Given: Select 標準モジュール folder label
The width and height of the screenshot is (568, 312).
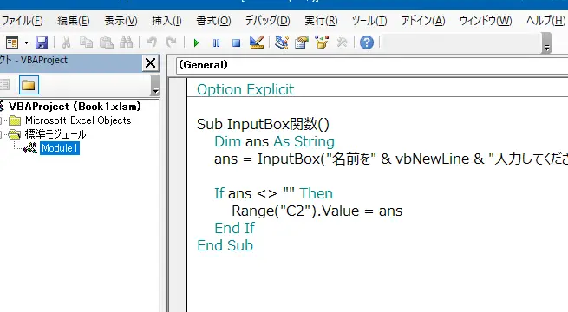Looking at the screenshot, I should (x=55, y=134).
